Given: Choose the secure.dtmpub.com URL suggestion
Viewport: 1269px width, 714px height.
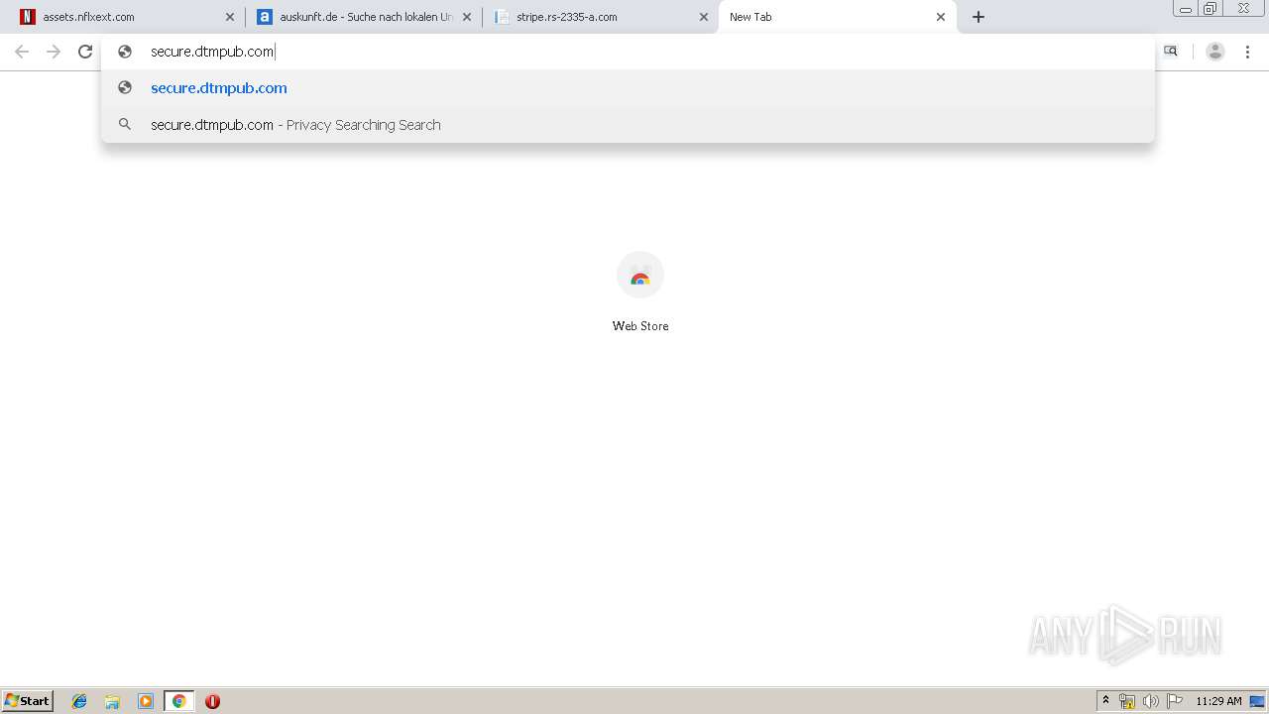Looking at the screenshot, I should click(x=628, y=88).
